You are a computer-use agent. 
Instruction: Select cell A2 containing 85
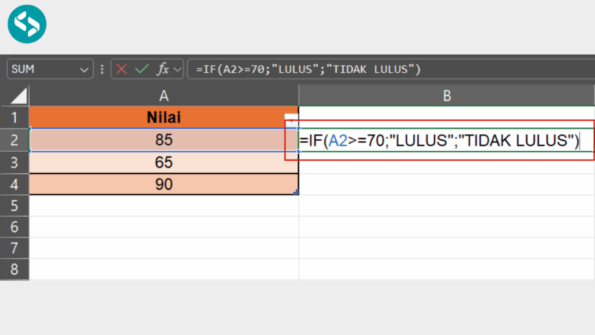tap(164, 140)
